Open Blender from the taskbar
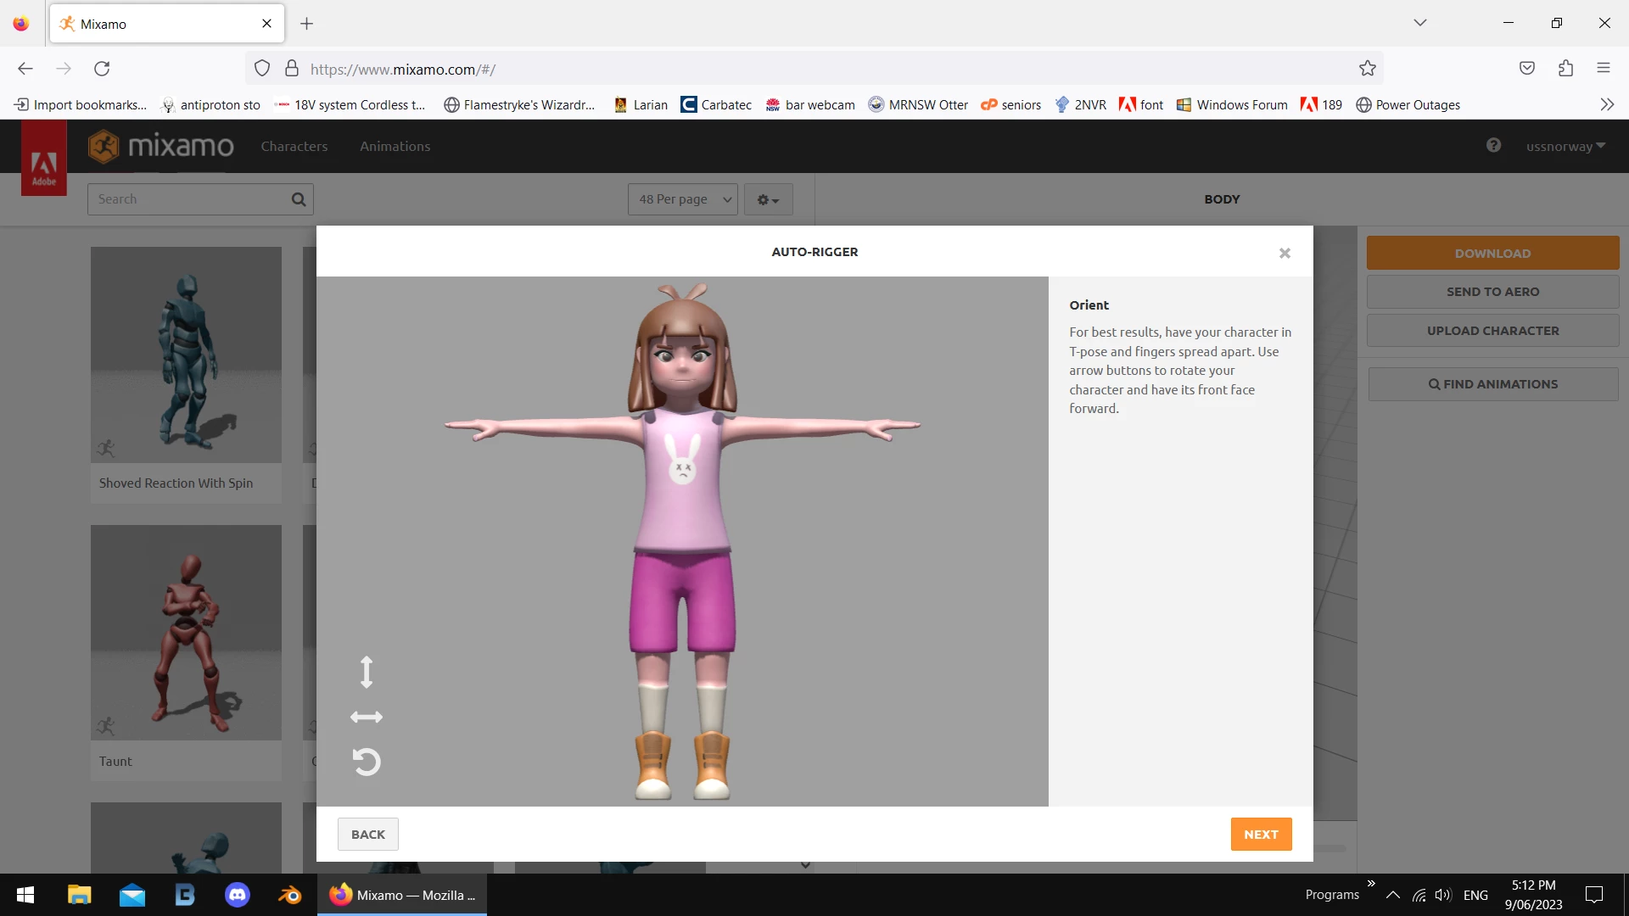 tap(290, 895)
